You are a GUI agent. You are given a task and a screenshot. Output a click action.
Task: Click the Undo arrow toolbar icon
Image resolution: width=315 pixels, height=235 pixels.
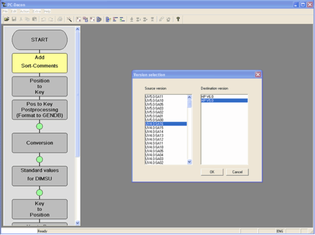tap(44, 19)
